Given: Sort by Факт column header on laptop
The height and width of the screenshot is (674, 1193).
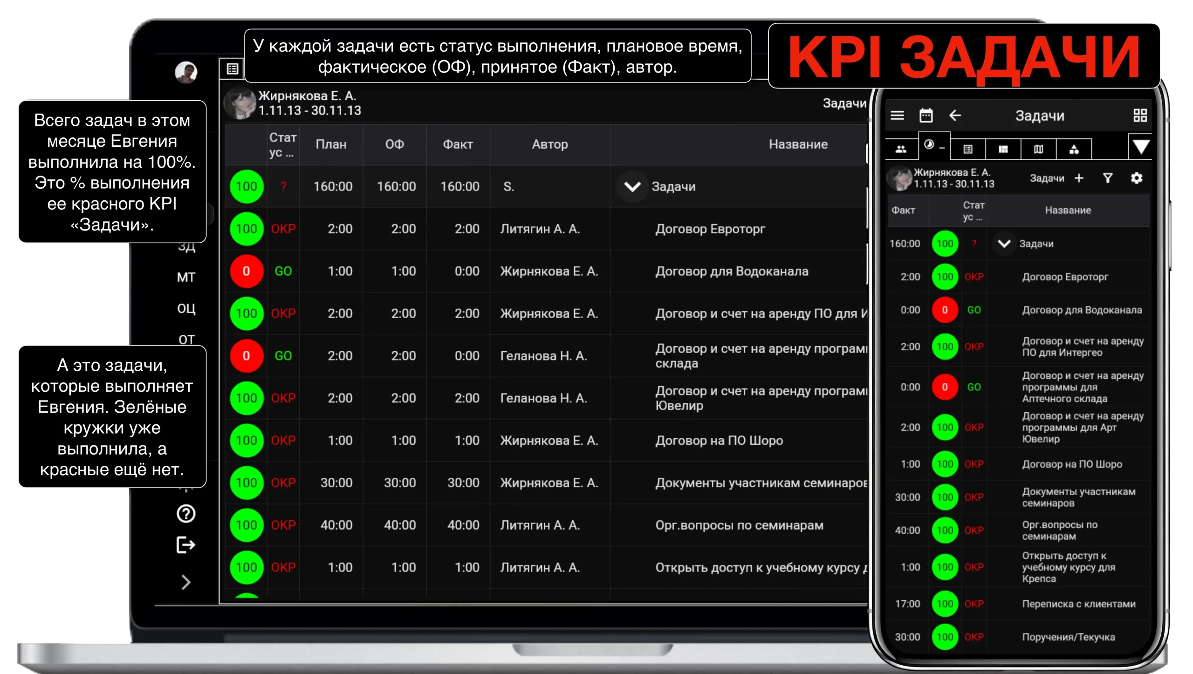Looking at the screenshot, I should (458, 144).
